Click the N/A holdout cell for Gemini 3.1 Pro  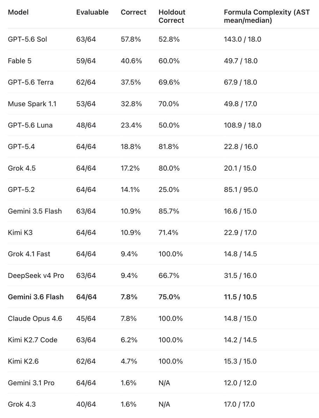[164, 383]
